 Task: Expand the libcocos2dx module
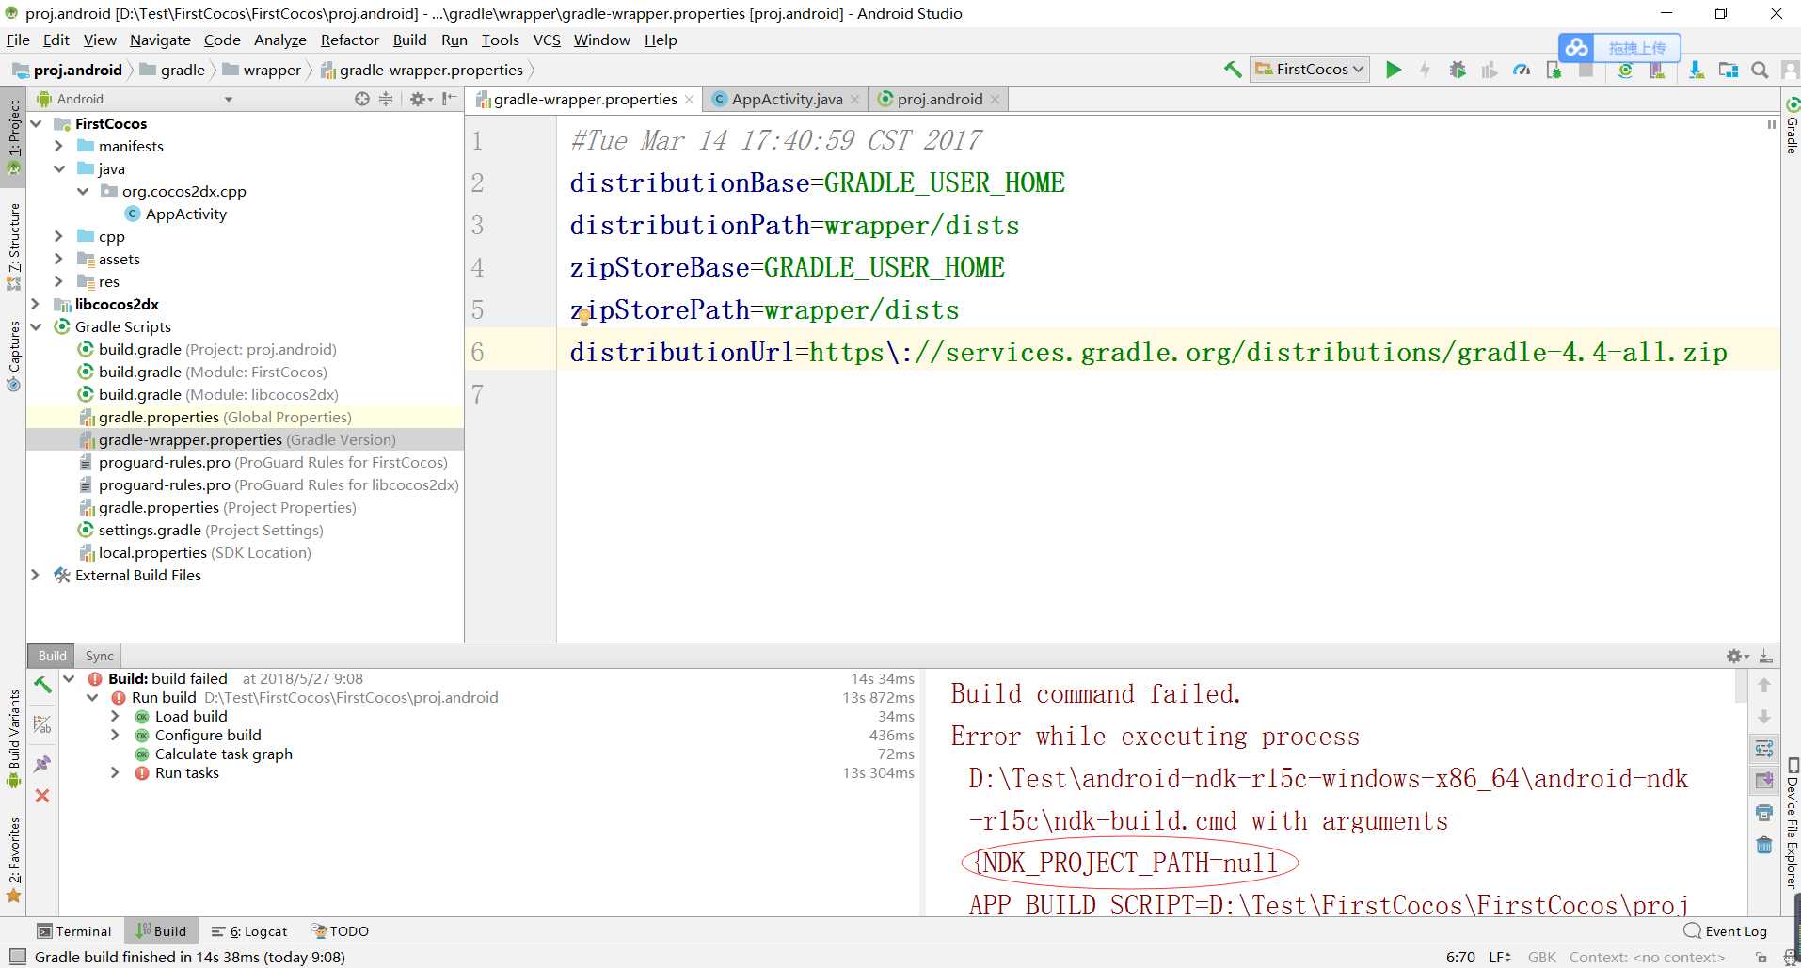click(x=36, y=304)
